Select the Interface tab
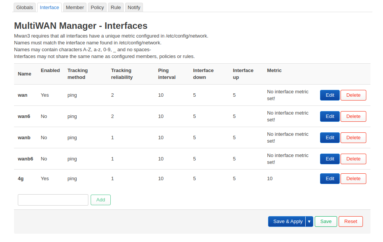383x242 pixels. pyautogui.click(x=49, y=8)
